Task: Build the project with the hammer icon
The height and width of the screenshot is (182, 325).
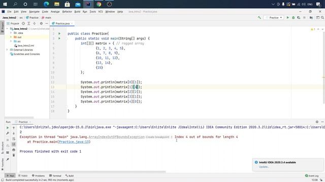Action: pyautogui.click(x=259, y=18)
